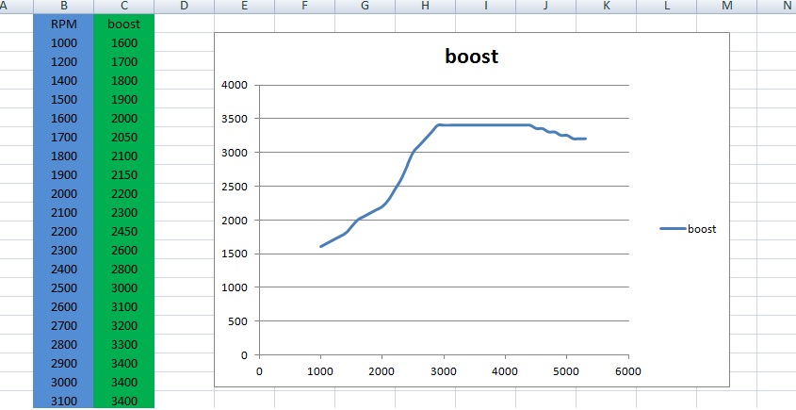Select column B header

63,6
